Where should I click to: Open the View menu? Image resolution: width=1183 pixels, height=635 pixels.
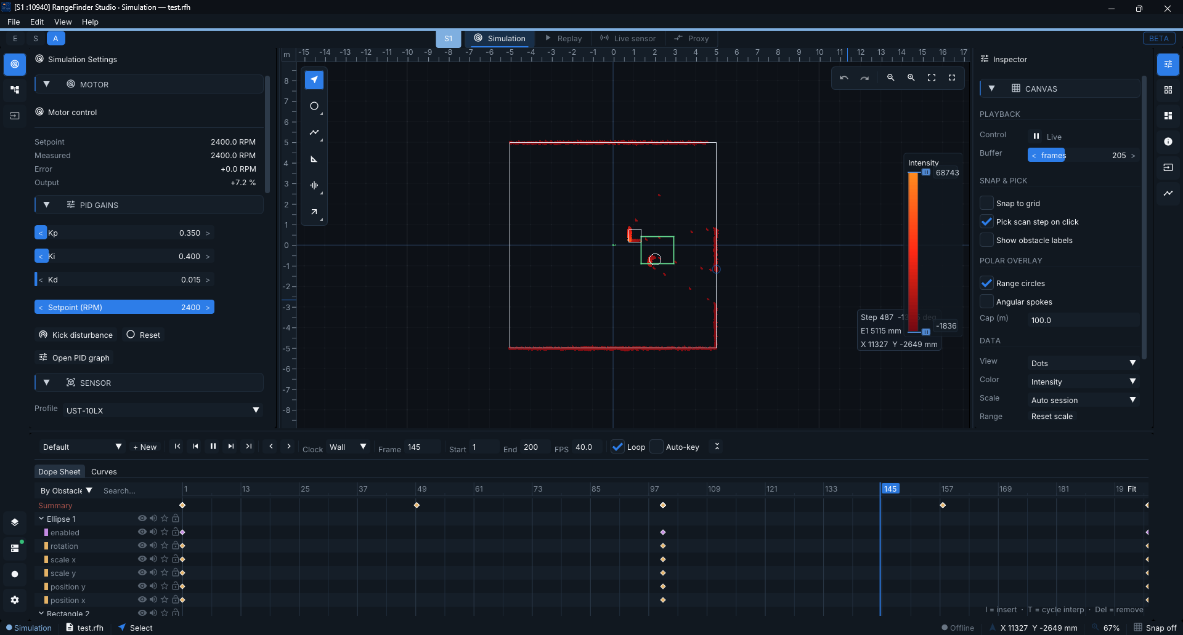[63, 22]
